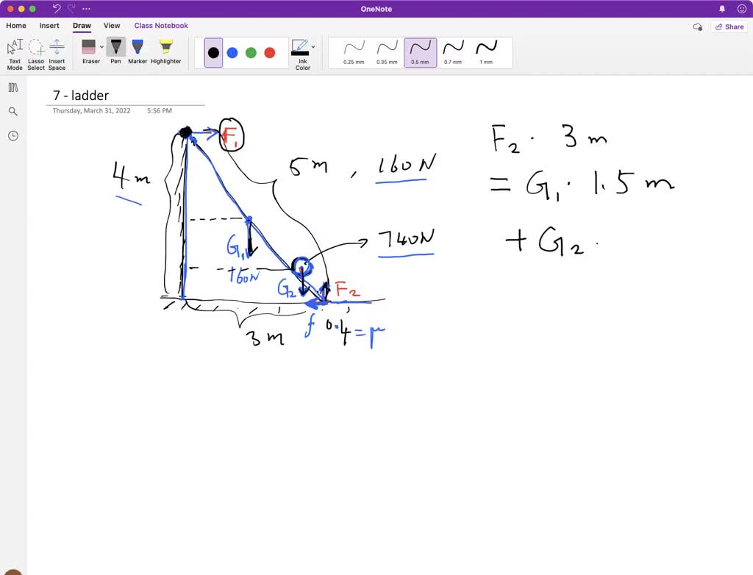753x575 pixels.
Task: Click the Share button
Action: tap(729, 26)
